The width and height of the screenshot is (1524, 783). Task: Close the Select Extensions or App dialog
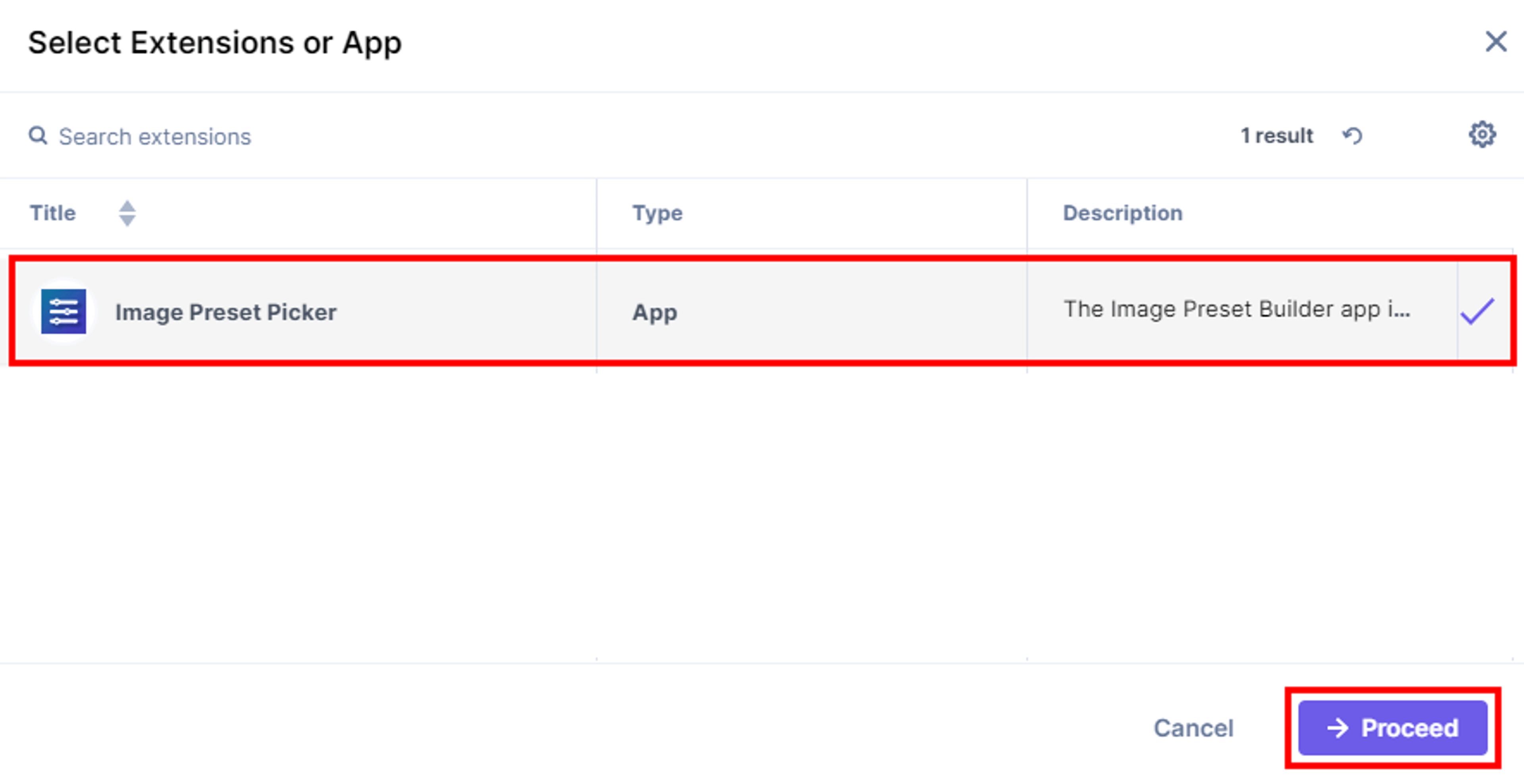point(1495,41)
